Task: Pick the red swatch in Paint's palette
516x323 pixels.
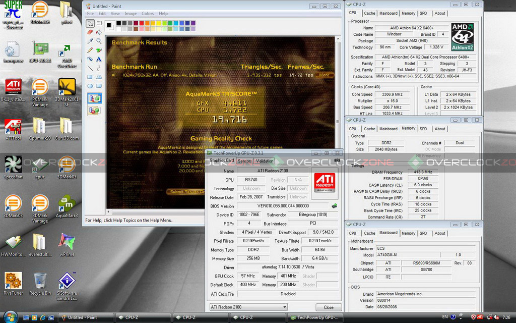Action: pyautogui.click(x=141, y=23)
